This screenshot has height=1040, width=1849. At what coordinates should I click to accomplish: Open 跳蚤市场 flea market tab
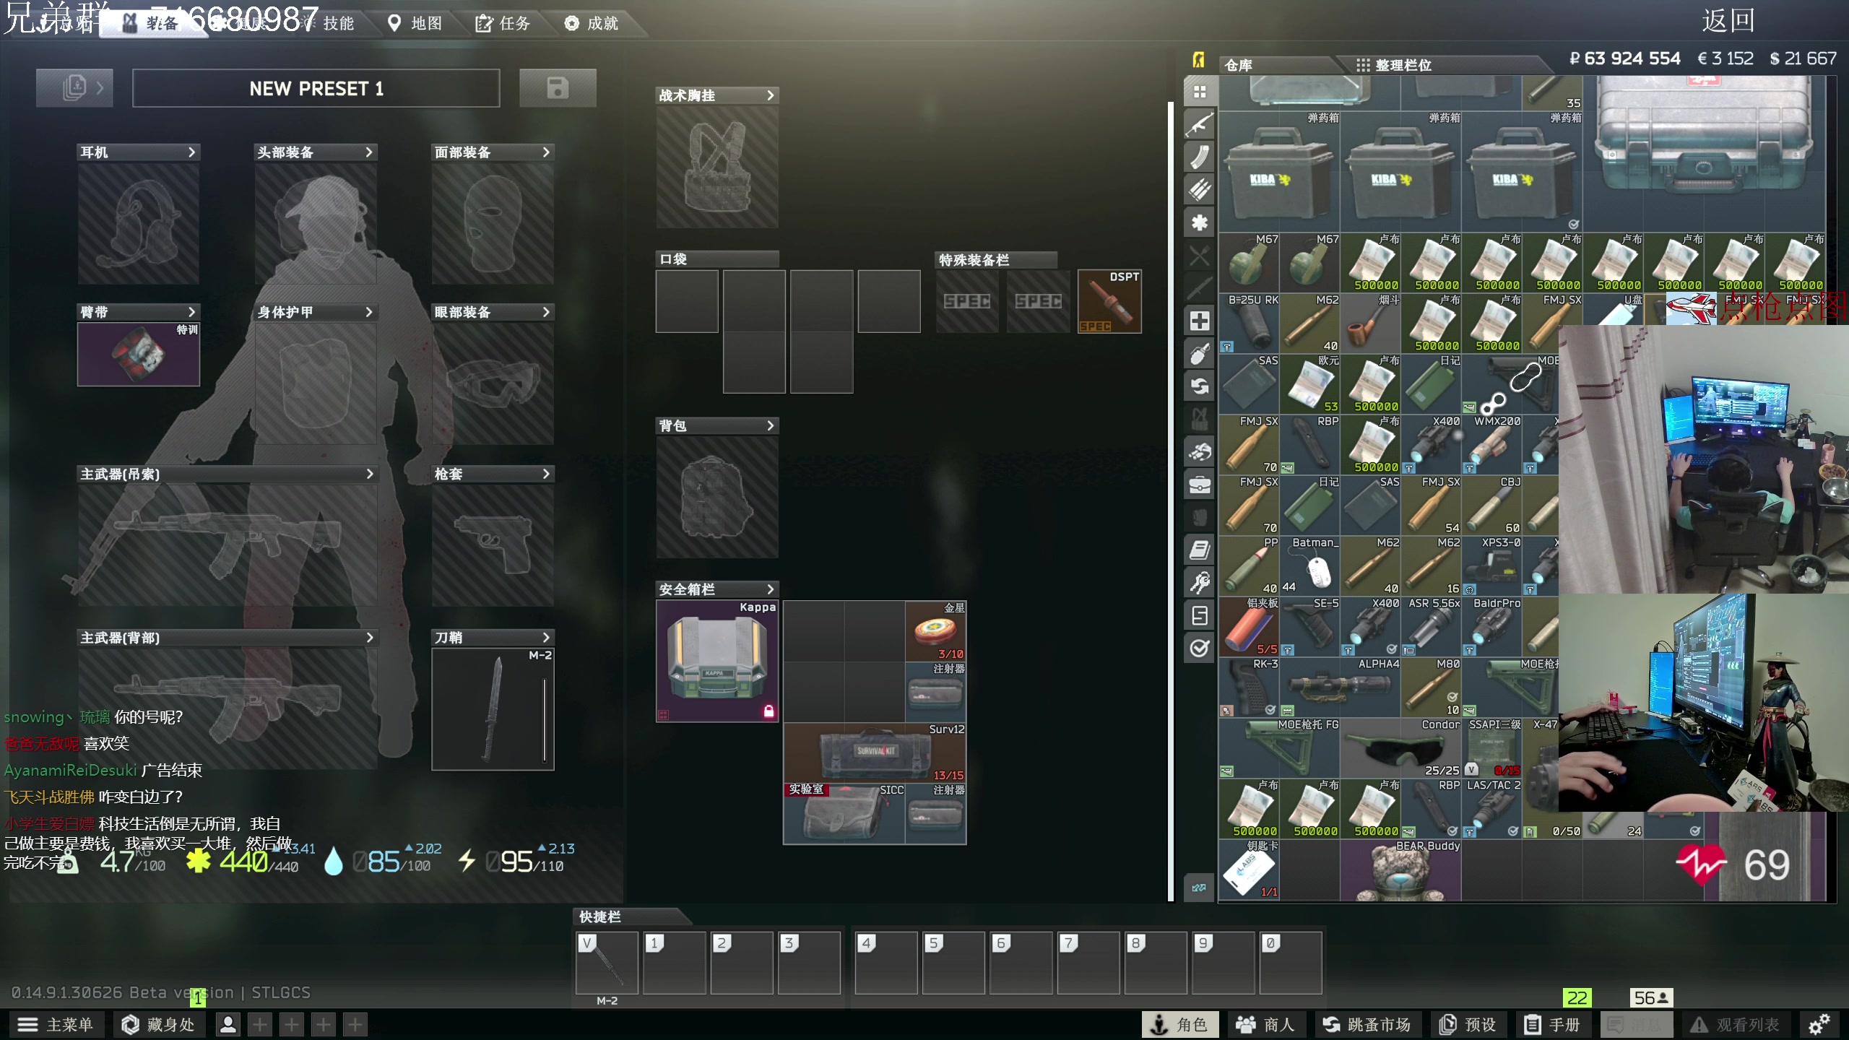pyautogui.click(x=1367, y=1024)
